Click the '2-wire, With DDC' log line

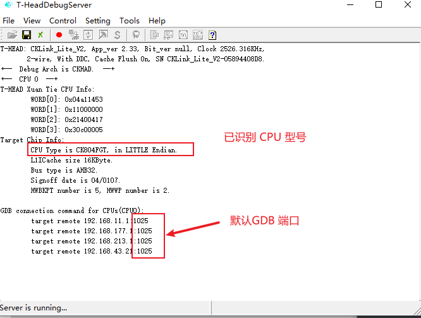pos(145,59)
